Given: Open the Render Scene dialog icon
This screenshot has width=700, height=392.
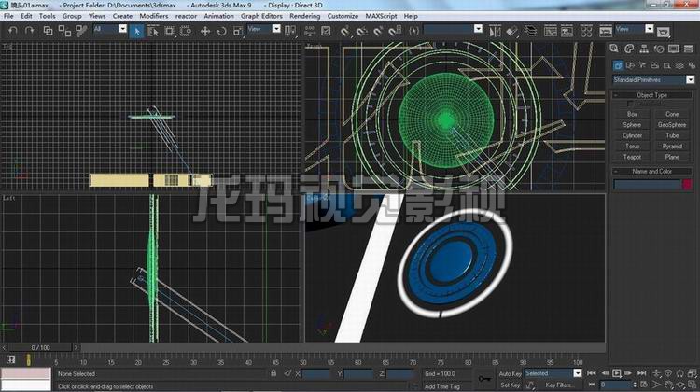Looking at the screenshot, I should click(x=606, y=31).
